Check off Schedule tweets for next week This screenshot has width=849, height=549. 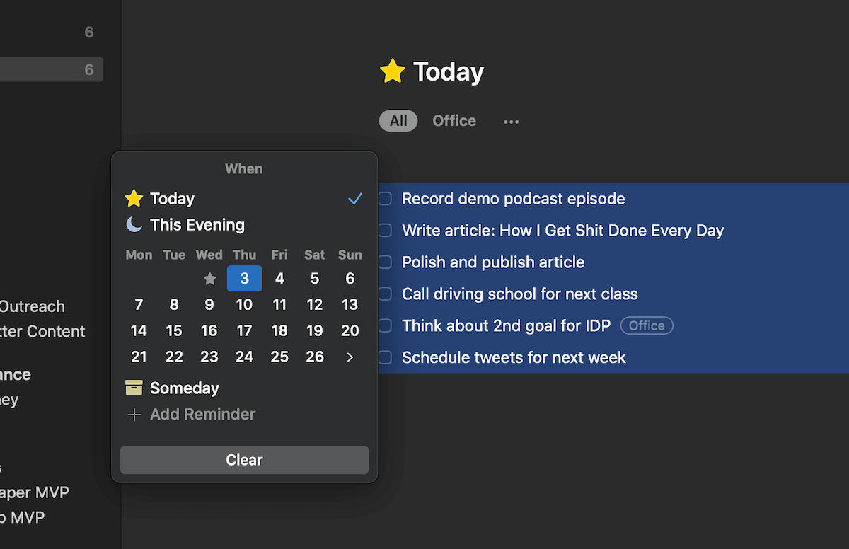pos(384,357)
